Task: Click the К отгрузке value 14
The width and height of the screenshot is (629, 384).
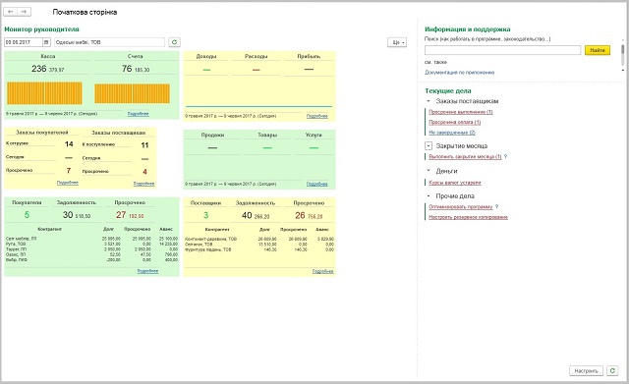Action: pos(69,144)
